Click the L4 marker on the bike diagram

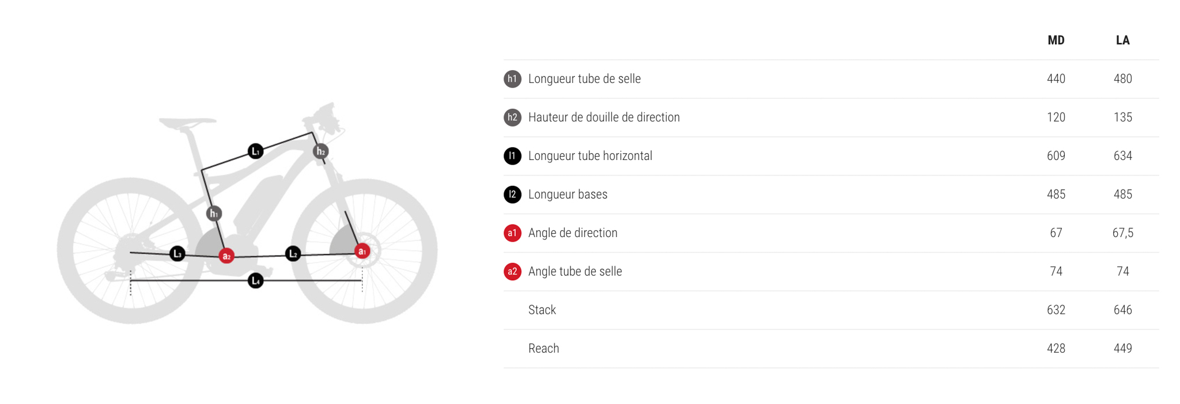tap(255, 281)
